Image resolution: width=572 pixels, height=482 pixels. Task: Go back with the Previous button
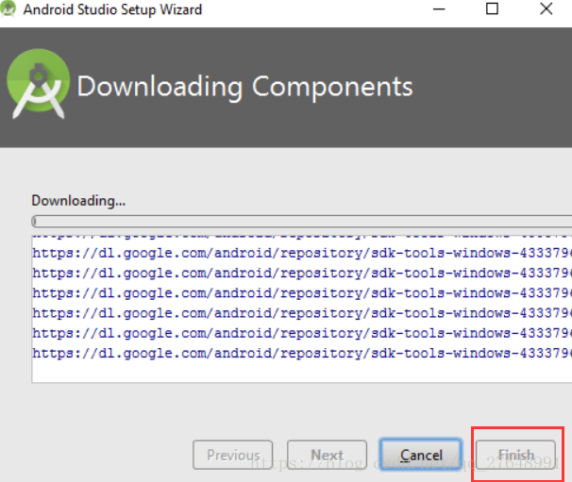(x=233, y=455)
